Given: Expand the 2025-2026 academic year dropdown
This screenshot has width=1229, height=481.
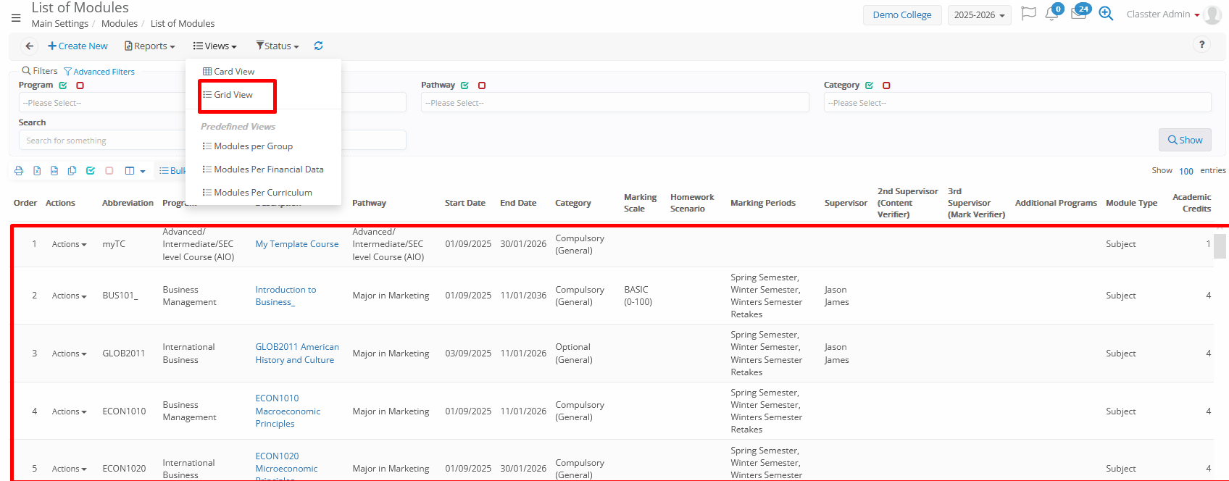Looking at the screenshot, I should (979, 15).
